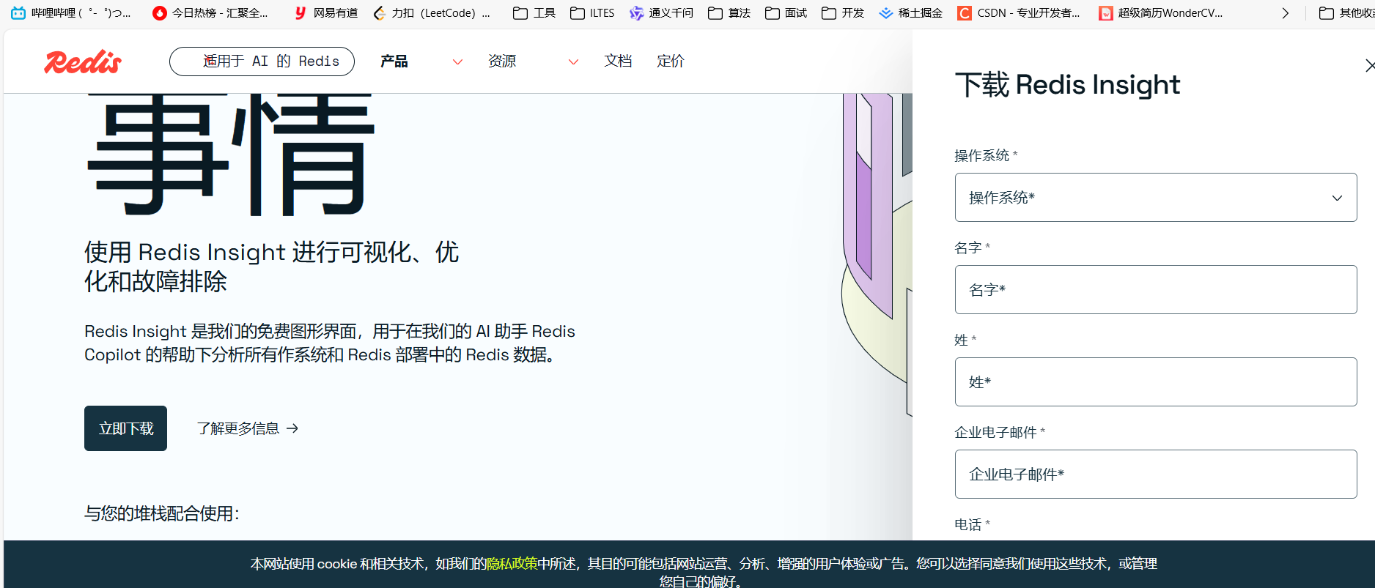Viewport: 1375px width, 588px height.
Task: Close the 下载 Redis Insight panel
Action: click(x=1369, y=66)
